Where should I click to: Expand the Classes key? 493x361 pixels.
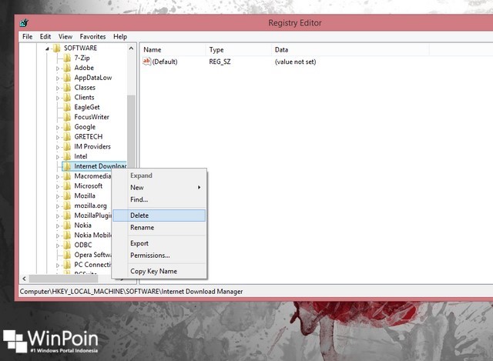58,88
